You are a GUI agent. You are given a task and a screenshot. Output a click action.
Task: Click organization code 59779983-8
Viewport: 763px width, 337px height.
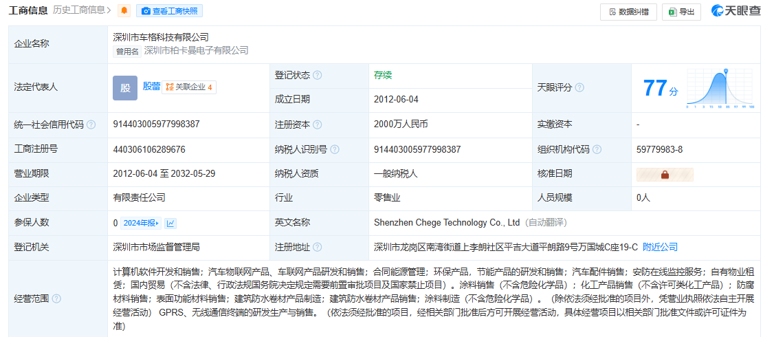pyautogui.click(x=659, y=149)
